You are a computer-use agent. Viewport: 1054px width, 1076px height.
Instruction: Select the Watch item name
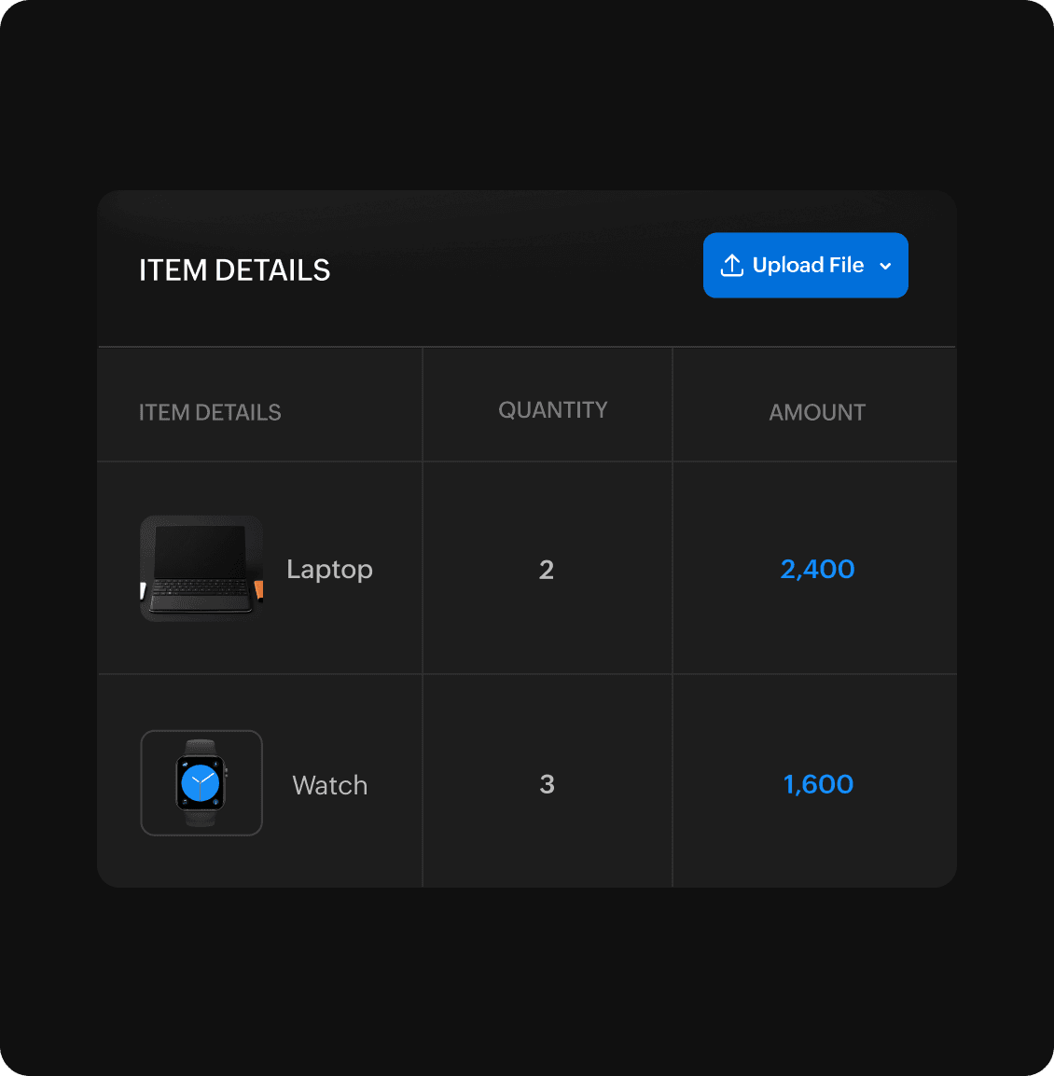click(330, 785)
